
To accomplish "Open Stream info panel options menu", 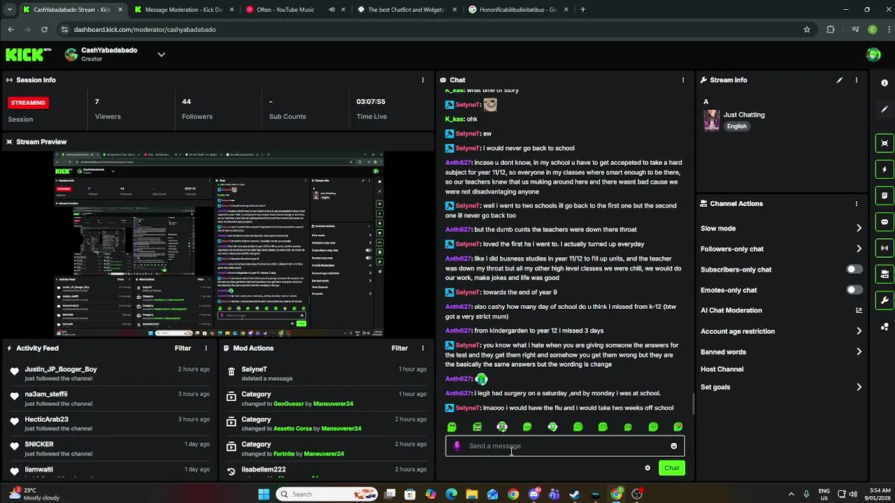I will [857, 80].
